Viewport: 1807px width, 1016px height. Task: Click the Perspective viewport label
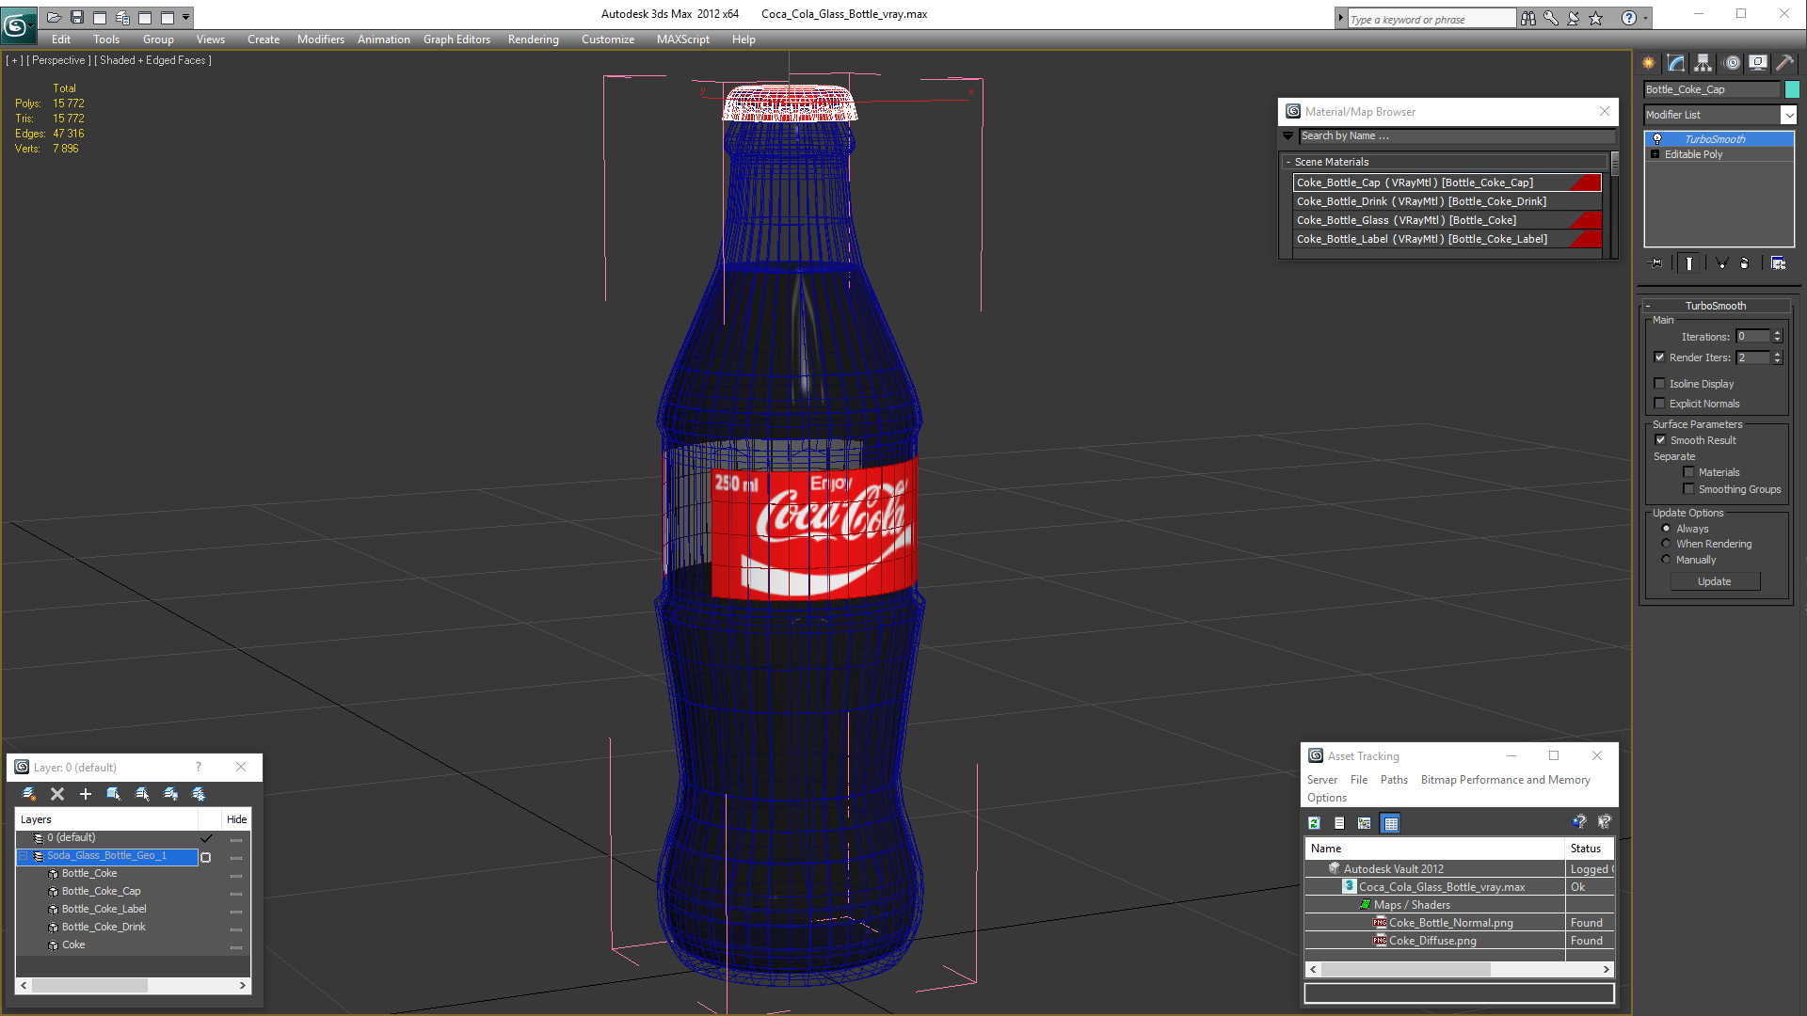tap(58, 60)
